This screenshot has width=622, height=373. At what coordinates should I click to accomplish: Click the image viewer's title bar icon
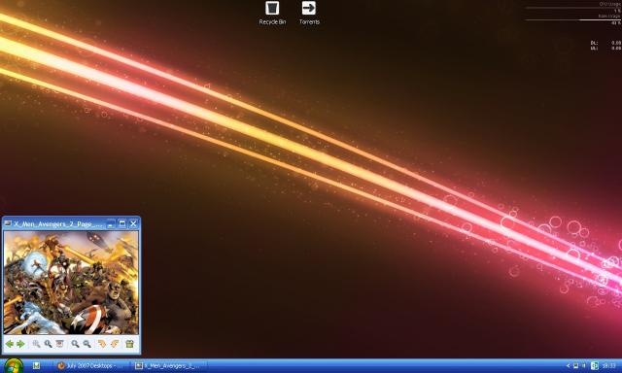tap(8, 224)
